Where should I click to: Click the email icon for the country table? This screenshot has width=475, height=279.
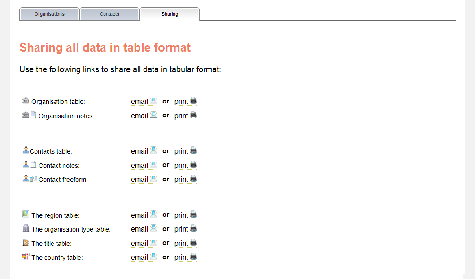click(x=153, y=257)
